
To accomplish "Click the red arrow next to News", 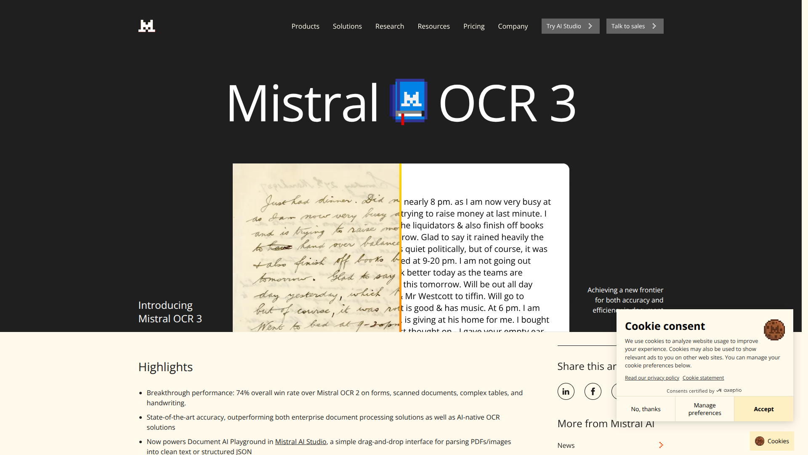I will click(661, 445).
